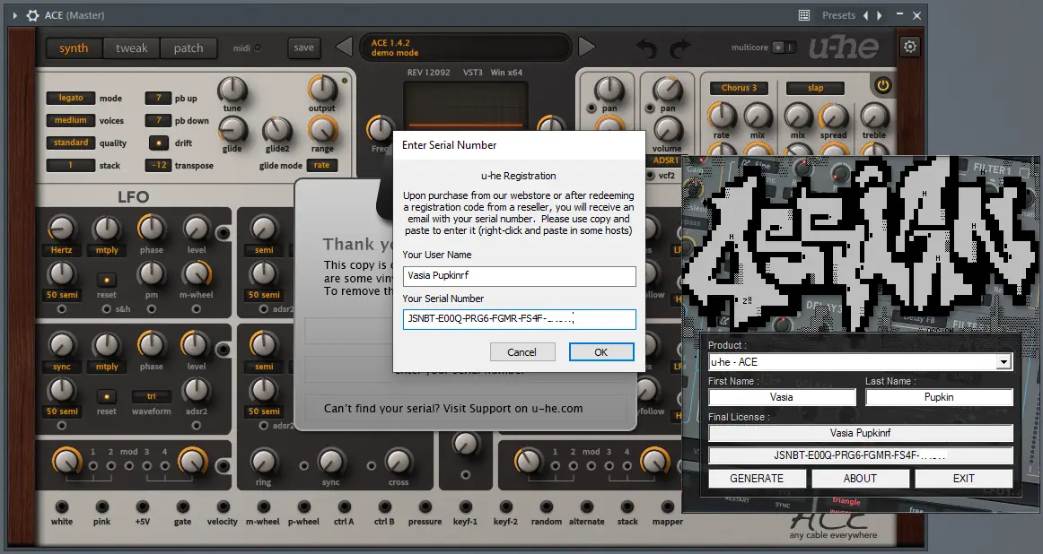The height and width of the screenshot is (554, 1043).
Task: Open the preset grid icon beside Presets
Action: pyautogui.click(x=804, y=15)
